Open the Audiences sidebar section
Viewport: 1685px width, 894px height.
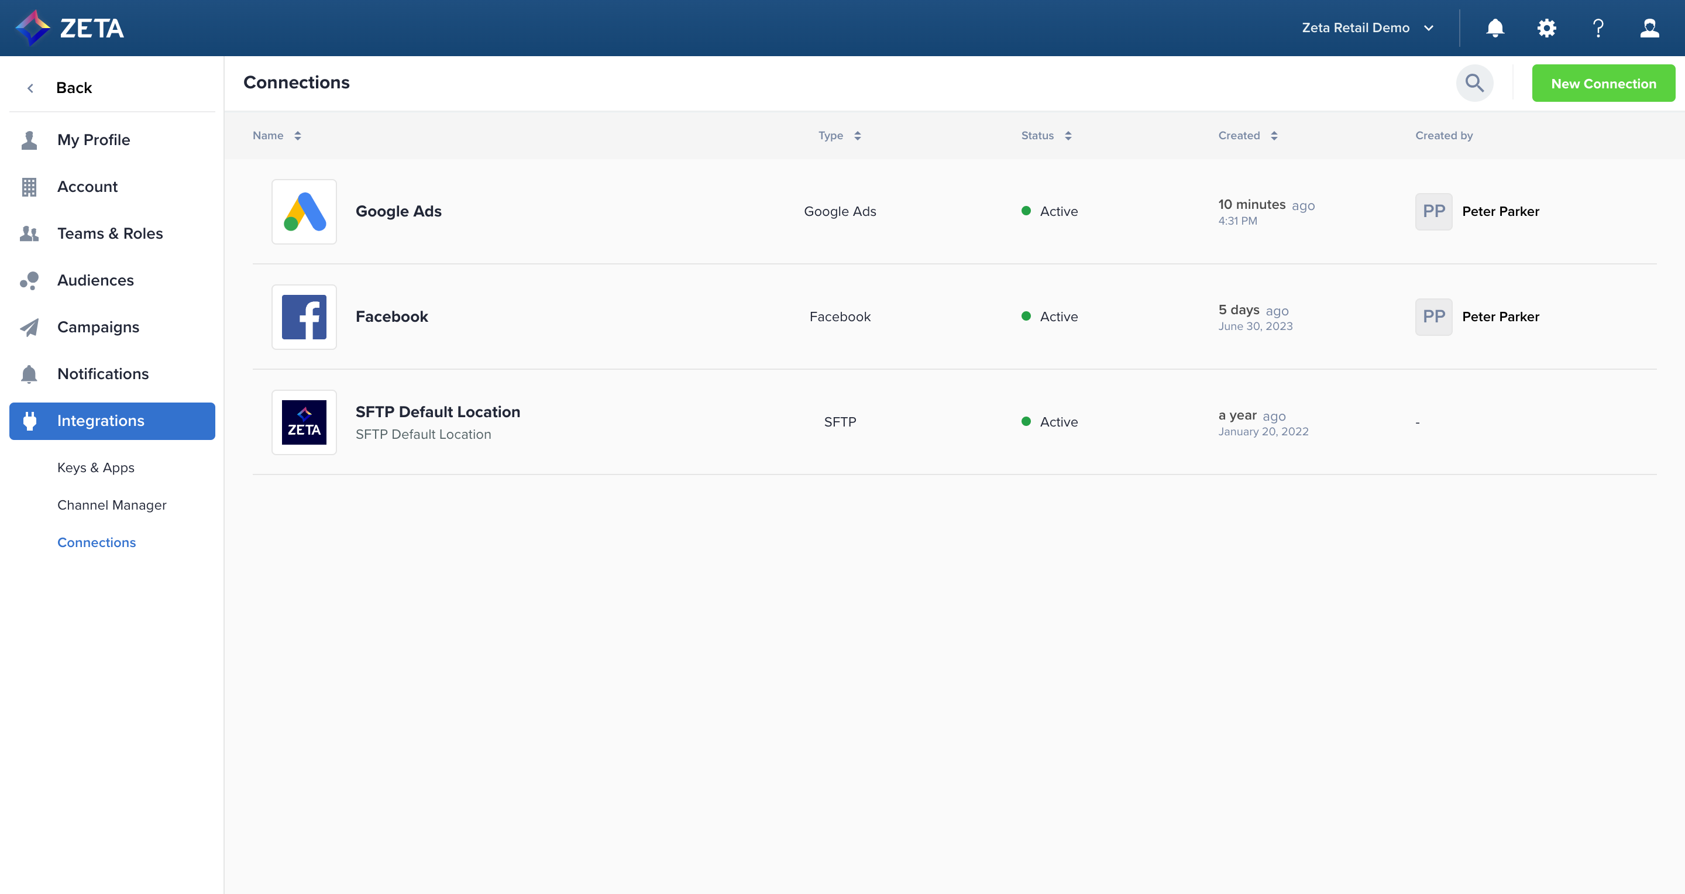(x=95, y=281)
